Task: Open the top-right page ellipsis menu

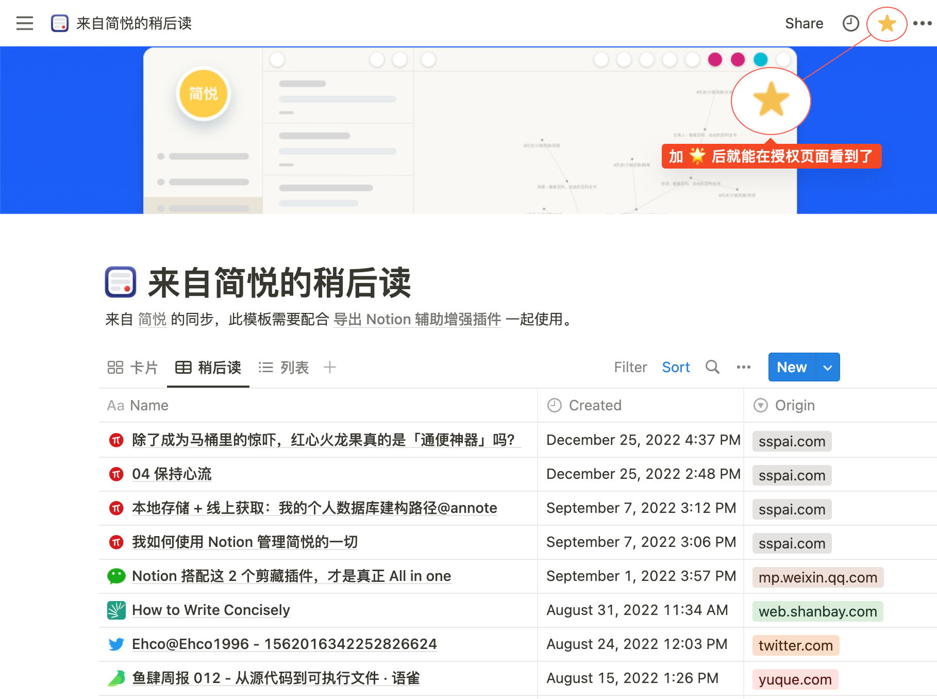Action: point(922,23)
